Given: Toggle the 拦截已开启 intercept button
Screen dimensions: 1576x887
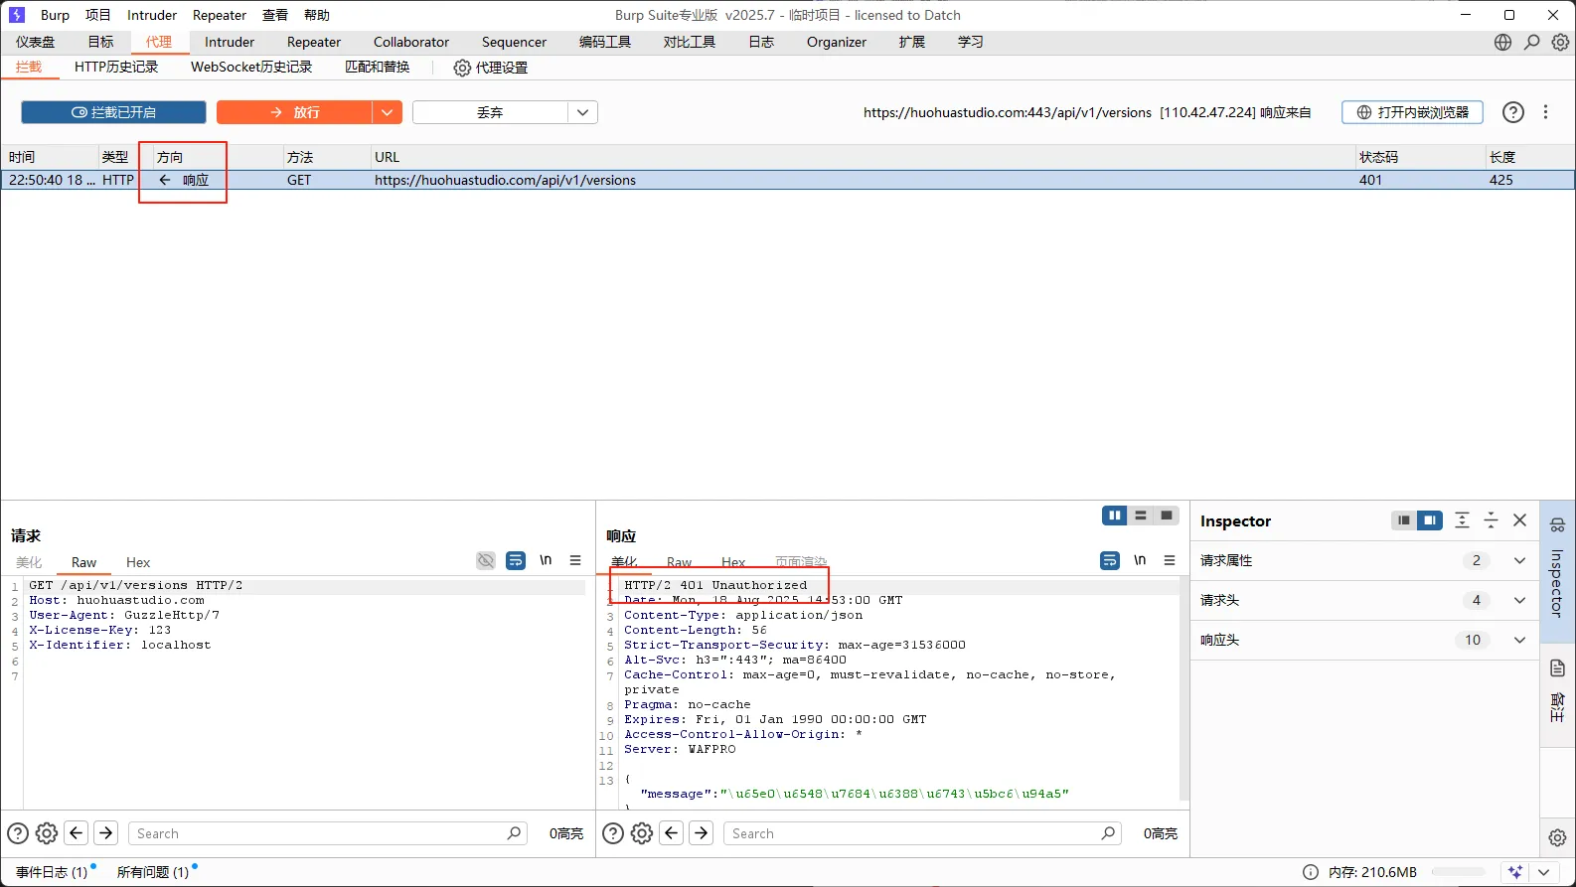Looking at the screenshot, I should [113, 112].
